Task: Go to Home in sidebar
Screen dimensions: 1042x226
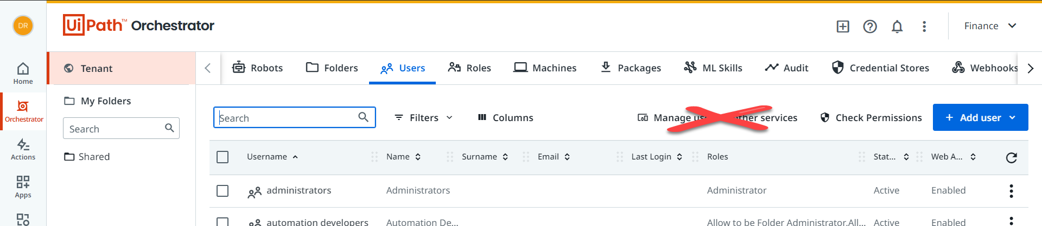Action: tap(23, 74)
